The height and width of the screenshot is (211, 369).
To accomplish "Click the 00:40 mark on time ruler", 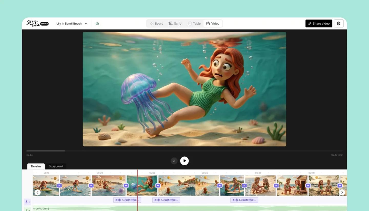I will pos(311,173).
